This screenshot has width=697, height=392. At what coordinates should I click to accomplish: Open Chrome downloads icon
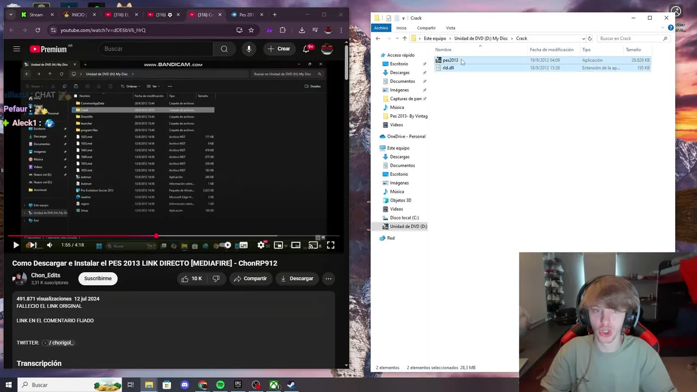(302, 30)
